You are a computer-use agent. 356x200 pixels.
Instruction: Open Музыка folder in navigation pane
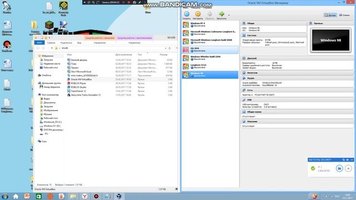tap(46, 114)
